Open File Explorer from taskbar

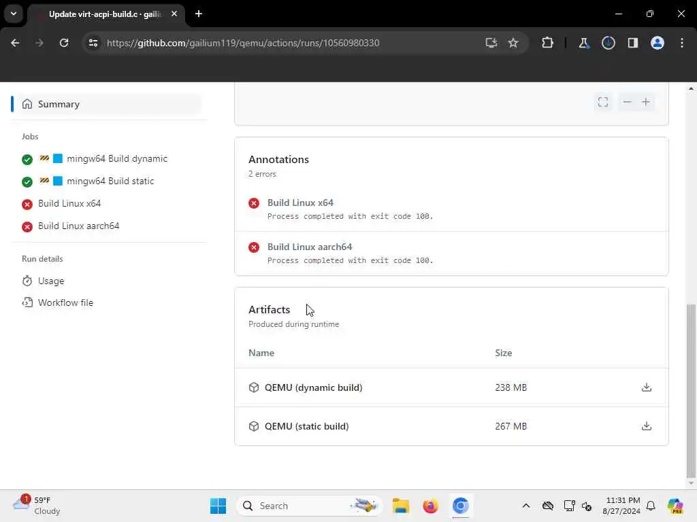[x=400, y=506]
